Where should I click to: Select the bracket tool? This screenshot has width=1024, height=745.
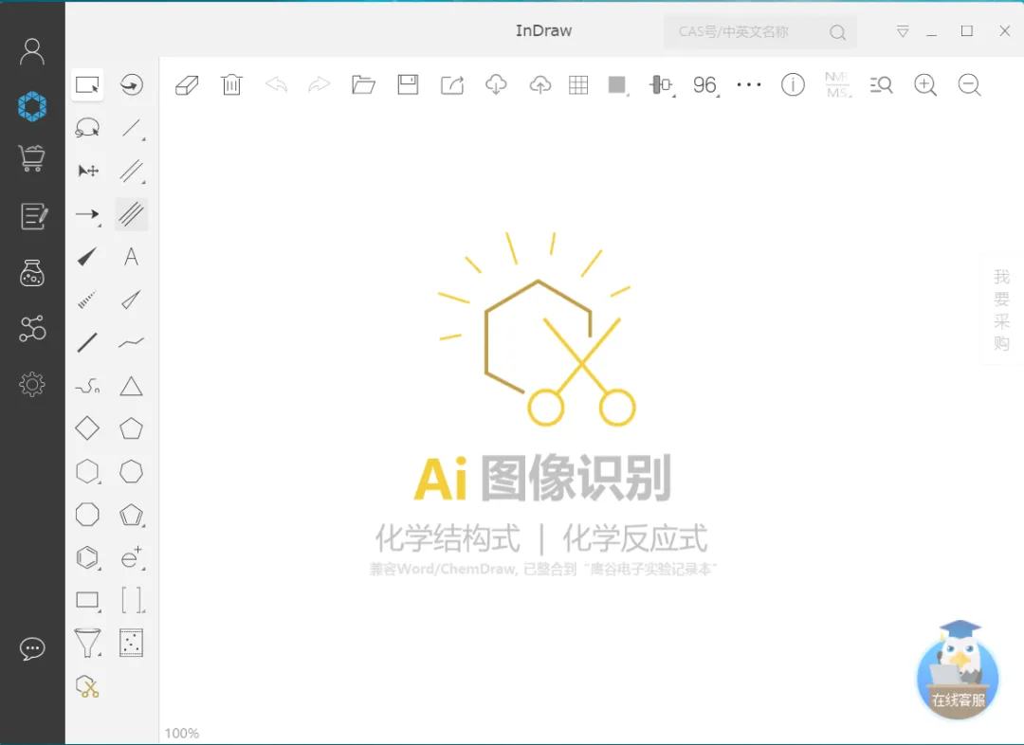[x=132, y=600]
